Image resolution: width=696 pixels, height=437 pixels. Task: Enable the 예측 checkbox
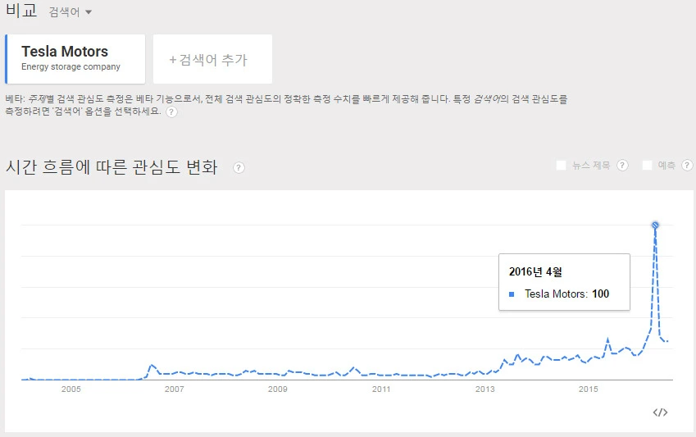coord(647,166)
